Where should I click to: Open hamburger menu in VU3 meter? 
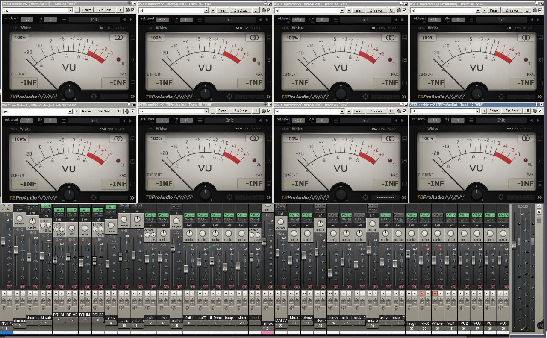click(x=336, y=19)
